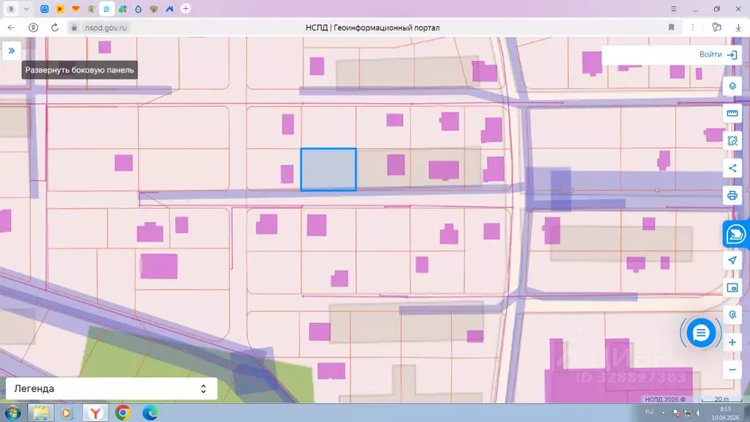The height and width of the screenshot is (422, 750).
Task: Bookmark the page in address bar
Action: [672, 28]
